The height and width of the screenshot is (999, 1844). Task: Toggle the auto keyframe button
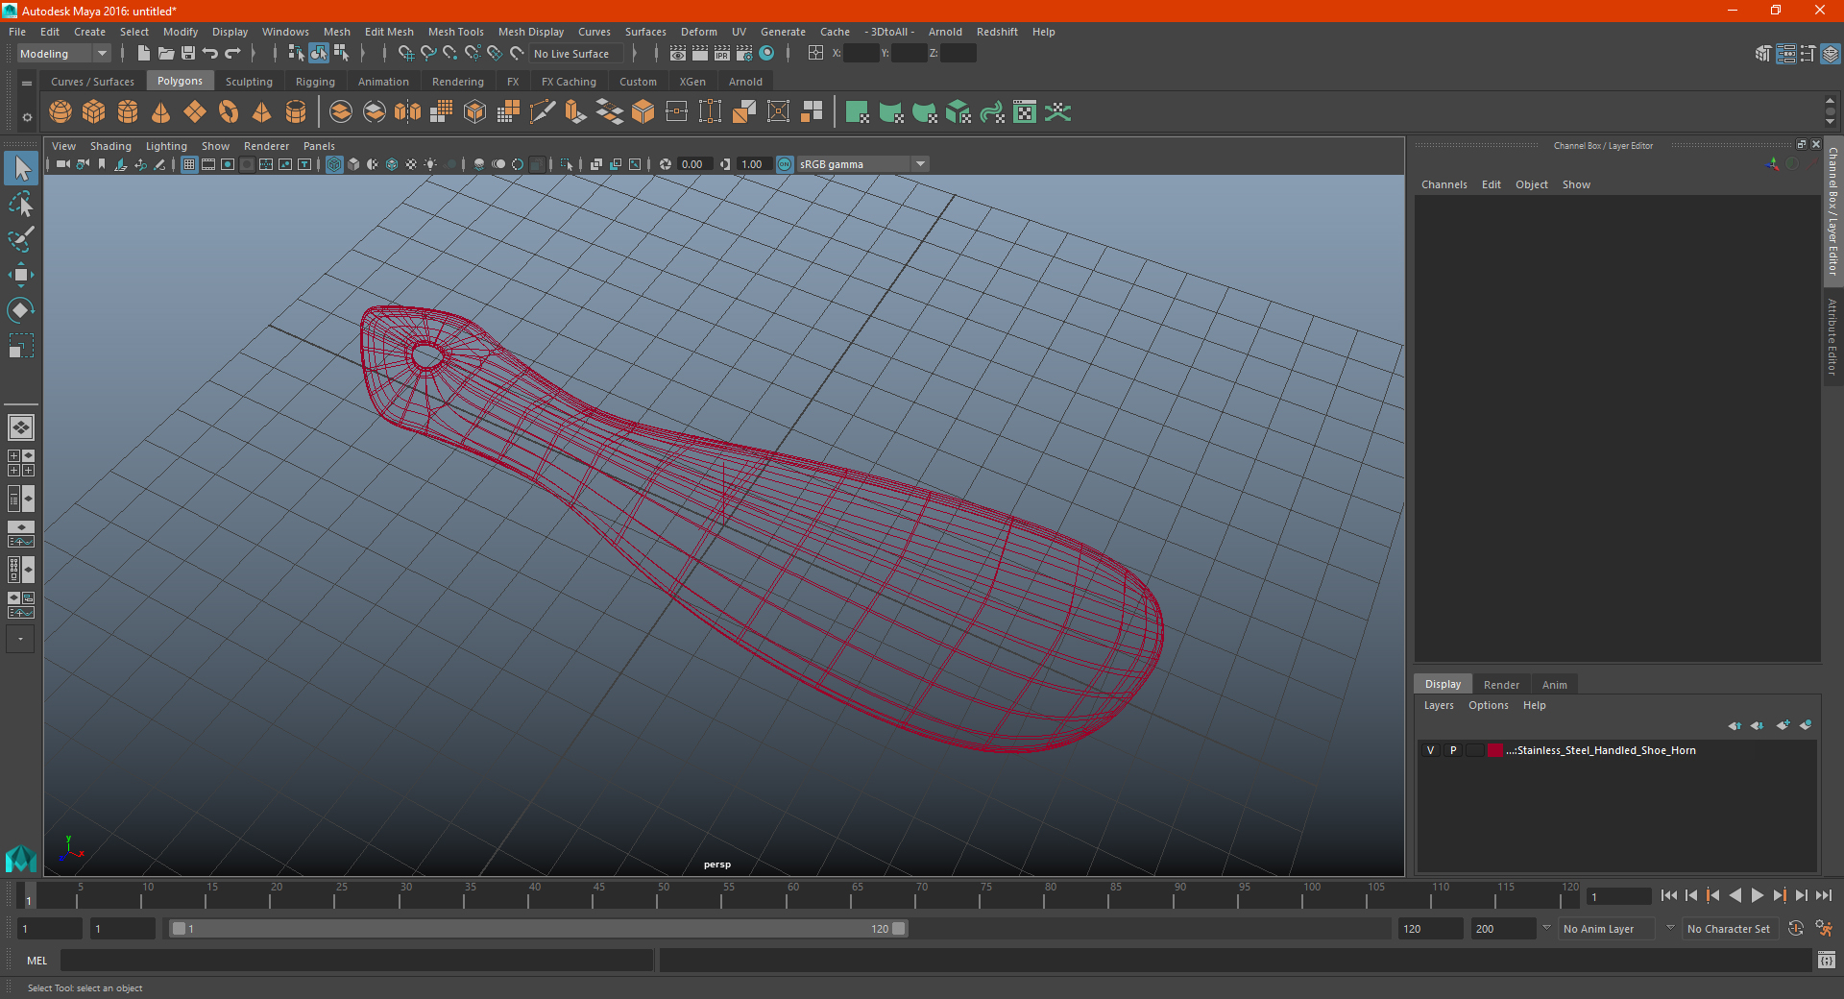(x=1796, y=929)
